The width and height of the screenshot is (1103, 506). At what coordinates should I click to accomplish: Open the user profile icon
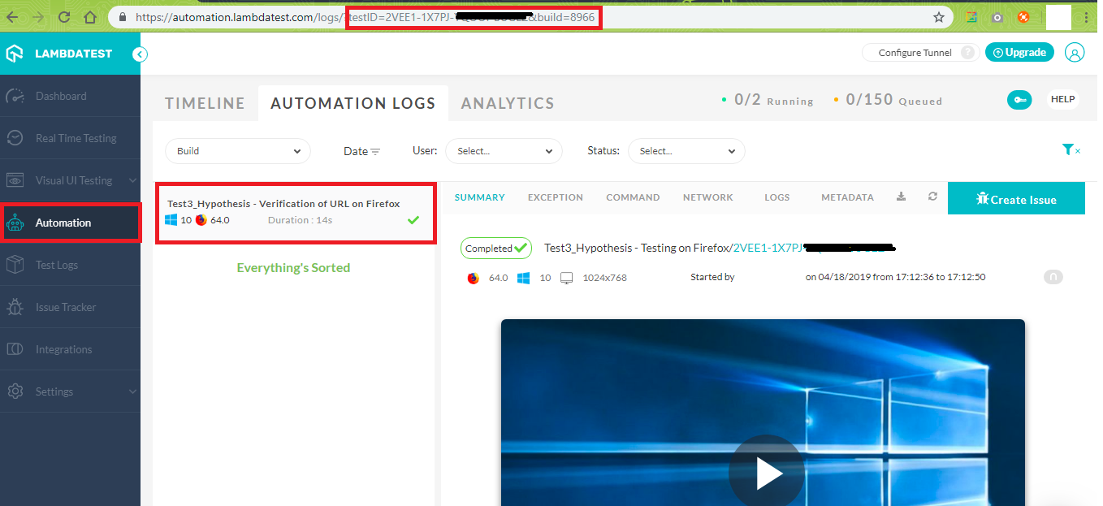(1074, 53)
